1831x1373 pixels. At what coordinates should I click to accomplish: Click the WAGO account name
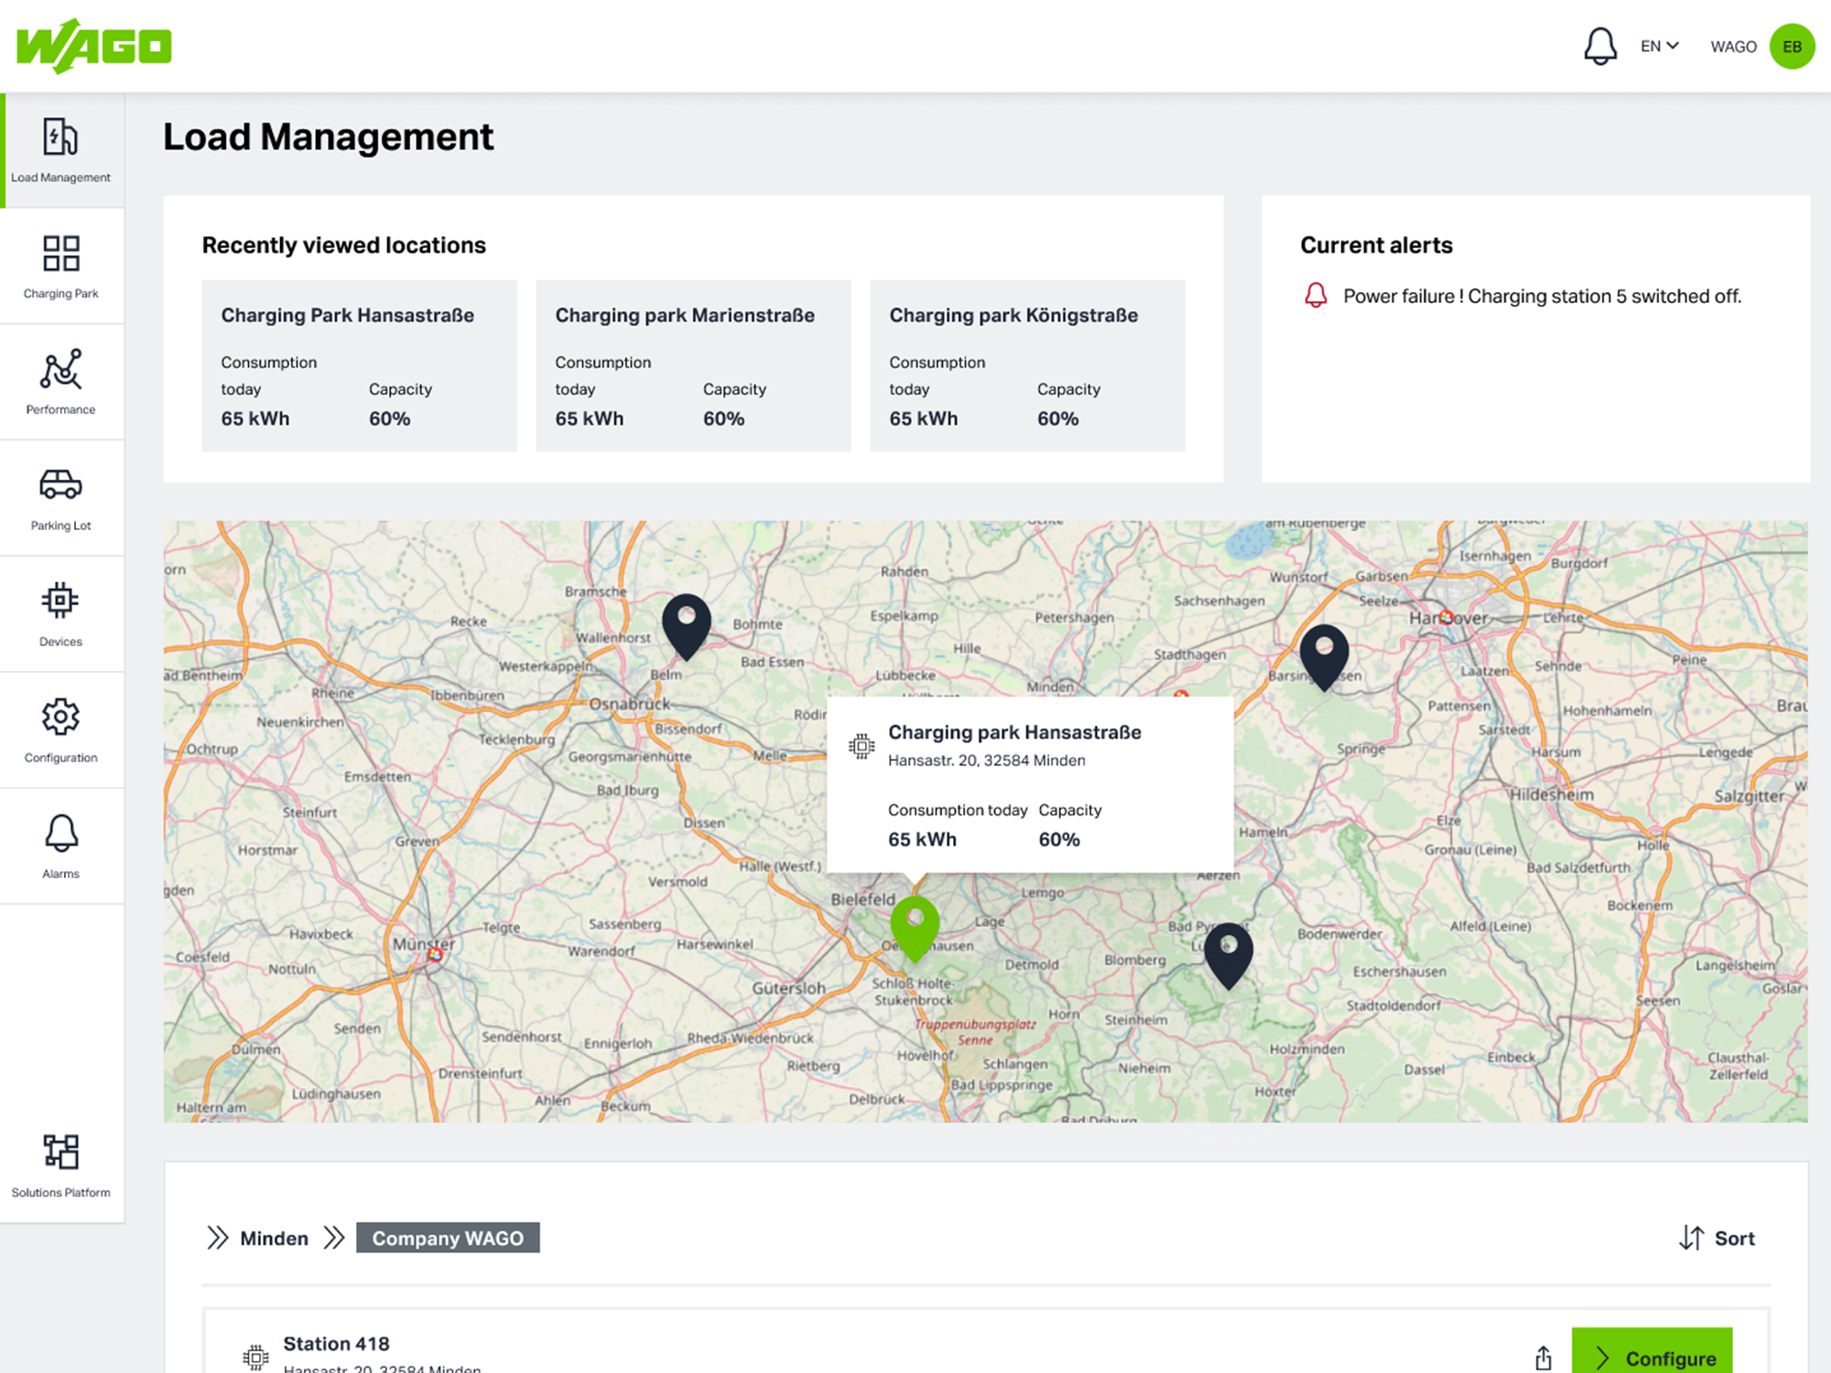[x=1733, y=47]
